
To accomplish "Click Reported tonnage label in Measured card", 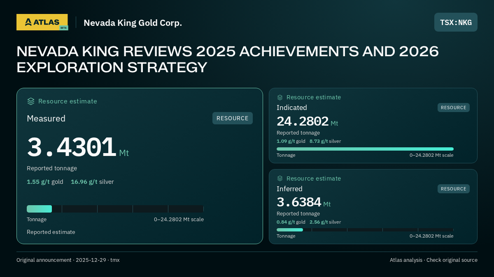I will (52, 168).
